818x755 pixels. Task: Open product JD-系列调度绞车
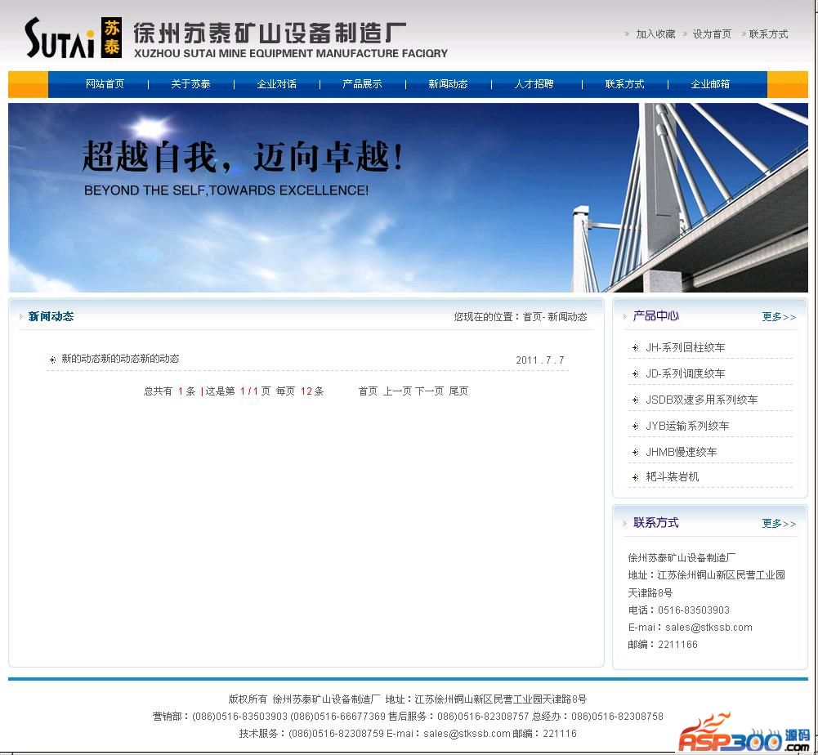(686, 373)
